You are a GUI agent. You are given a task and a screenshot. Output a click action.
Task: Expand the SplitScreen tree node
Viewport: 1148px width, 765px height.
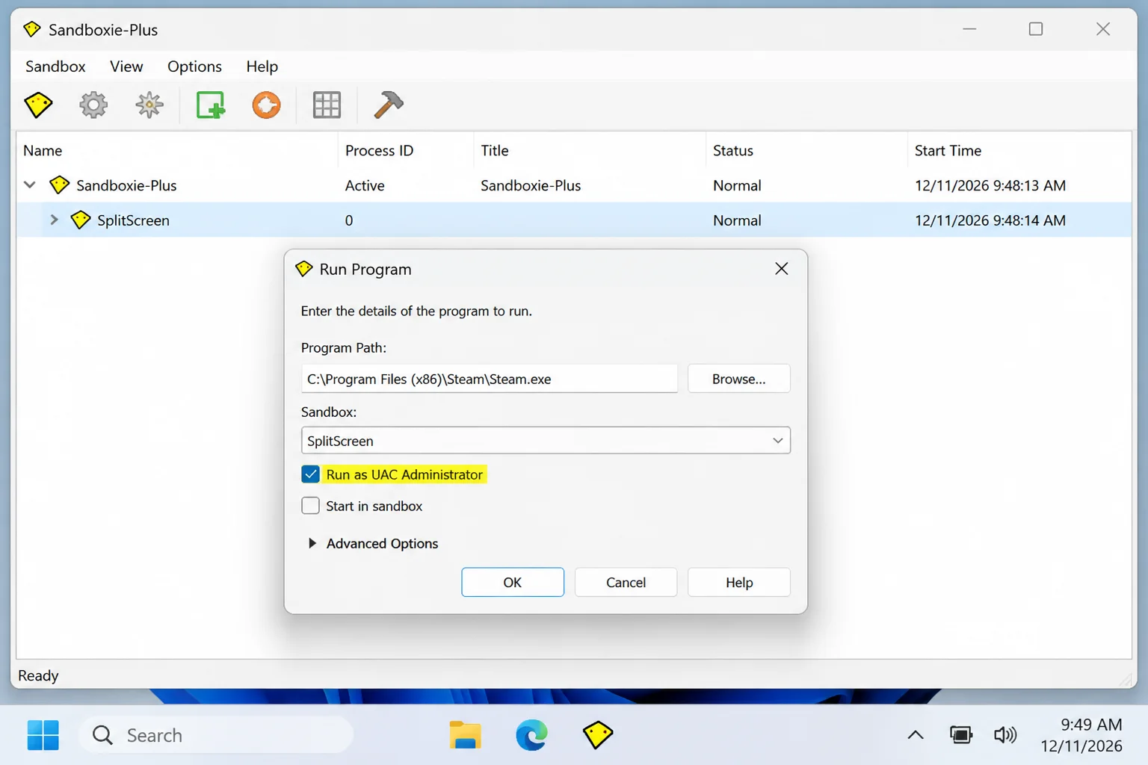(54, 220)
